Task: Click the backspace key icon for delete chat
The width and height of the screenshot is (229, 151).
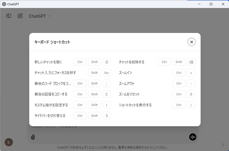Action: (191, 62)
